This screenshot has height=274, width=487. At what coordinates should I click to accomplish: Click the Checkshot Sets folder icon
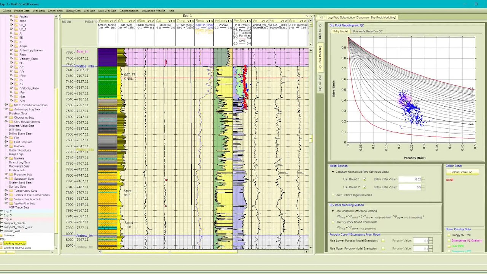click(11, 118)
